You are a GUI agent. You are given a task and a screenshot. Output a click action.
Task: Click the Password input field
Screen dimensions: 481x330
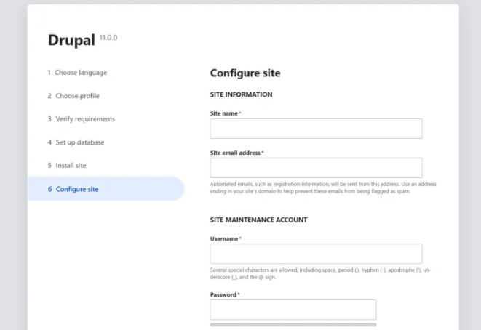(293, 310)
